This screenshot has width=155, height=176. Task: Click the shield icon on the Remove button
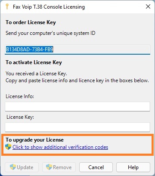49,167
